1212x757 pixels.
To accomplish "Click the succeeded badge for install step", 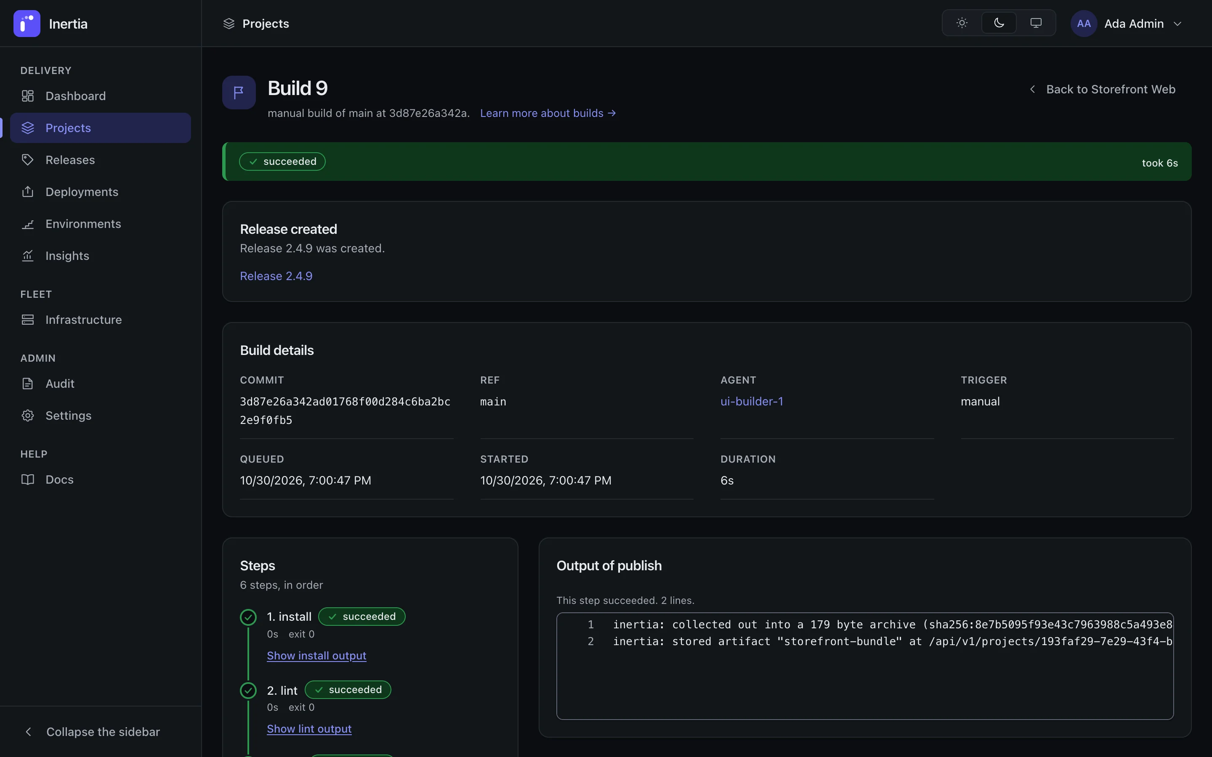I will tap(361, 616).
